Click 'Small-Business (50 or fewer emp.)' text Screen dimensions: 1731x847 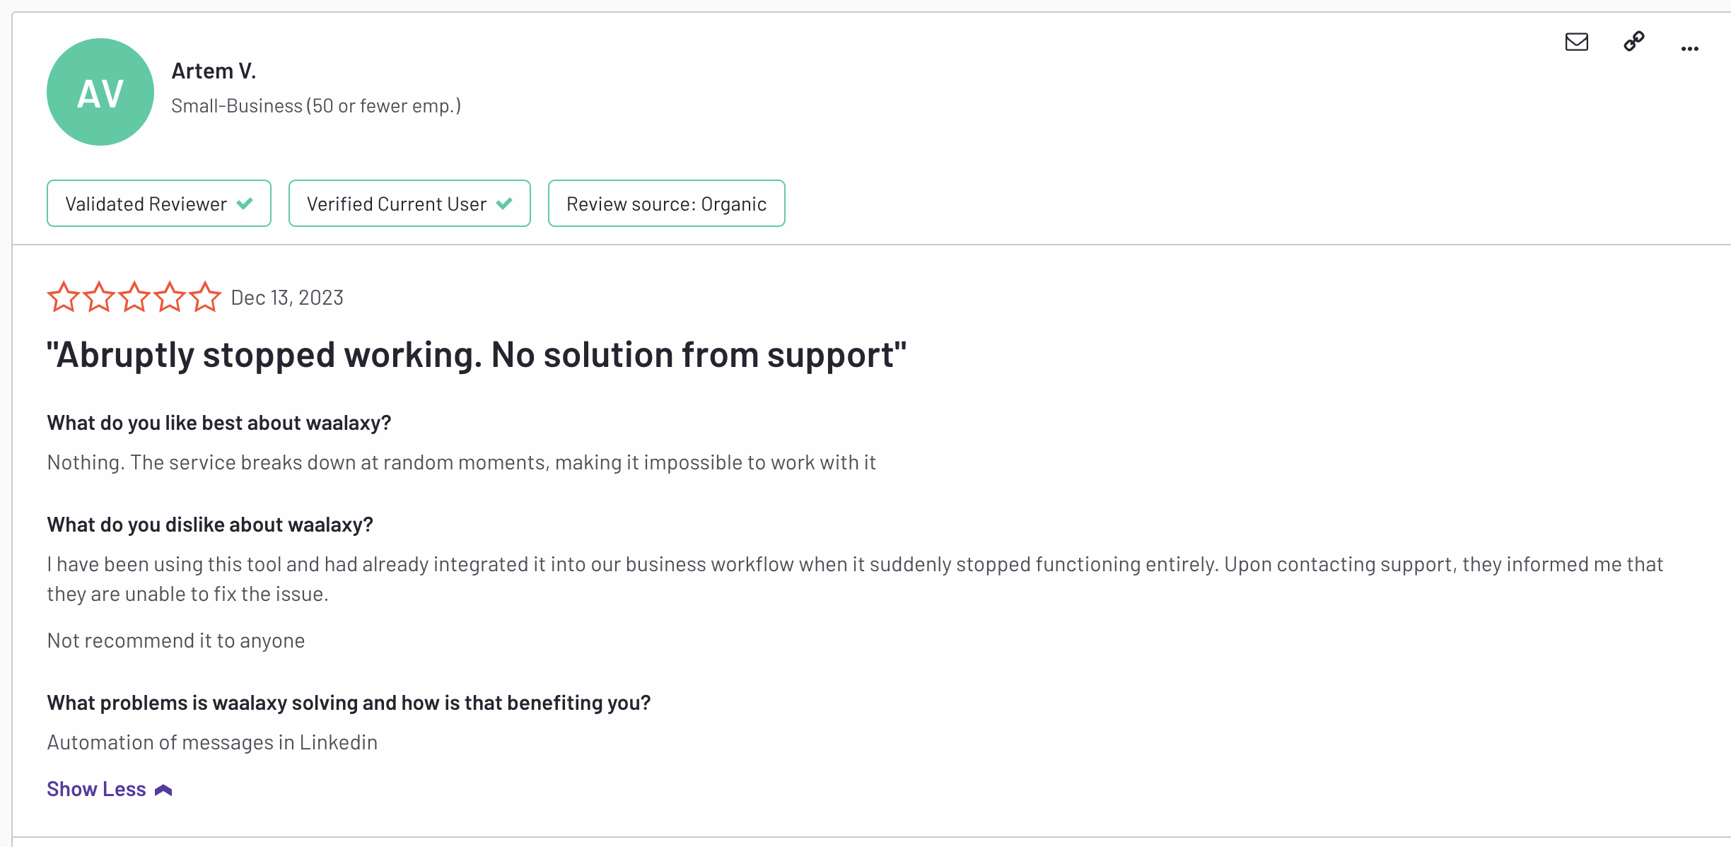click(316, 106)
